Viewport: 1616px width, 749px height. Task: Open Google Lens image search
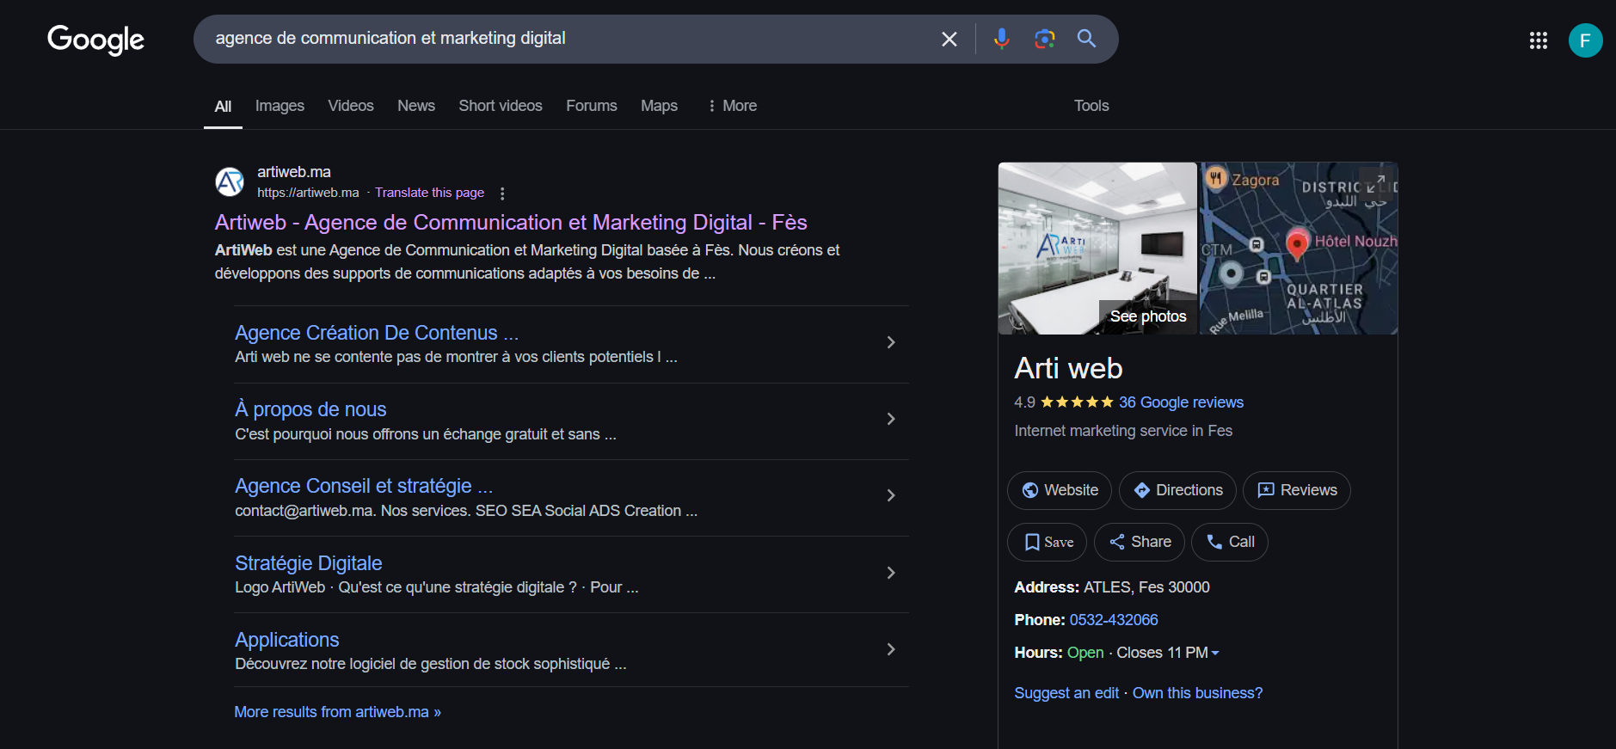(1044, 39)
